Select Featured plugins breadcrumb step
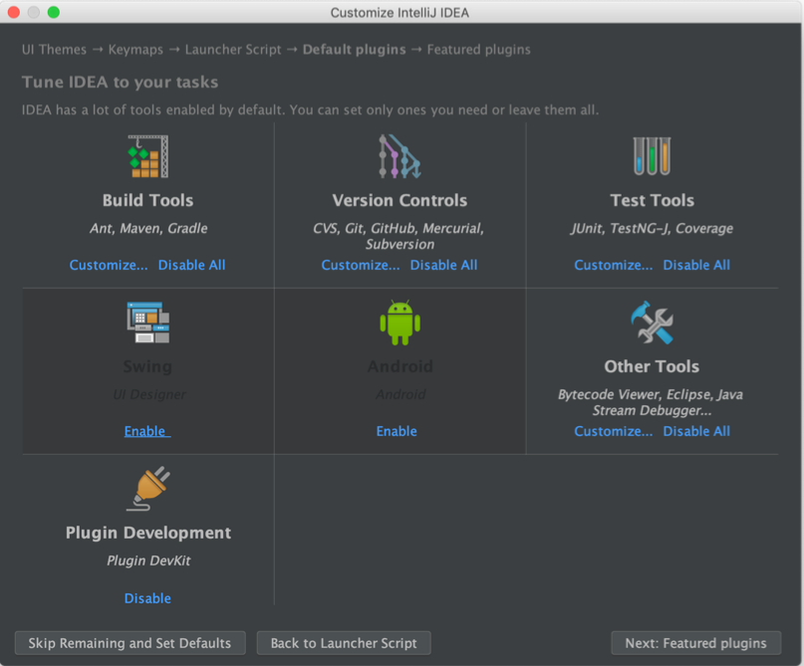Screen dimensions: 804x666 pos(479,50)
